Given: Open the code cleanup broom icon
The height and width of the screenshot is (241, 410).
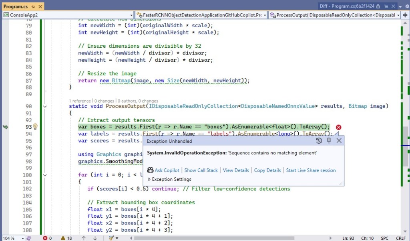Looking at the screenshot, I should tap(112, 238).
